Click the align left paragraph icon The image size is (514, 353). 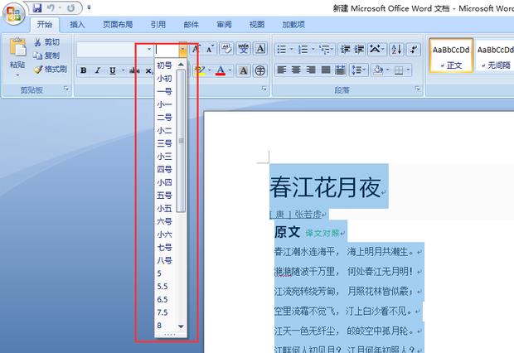click(x=282, y=70)
